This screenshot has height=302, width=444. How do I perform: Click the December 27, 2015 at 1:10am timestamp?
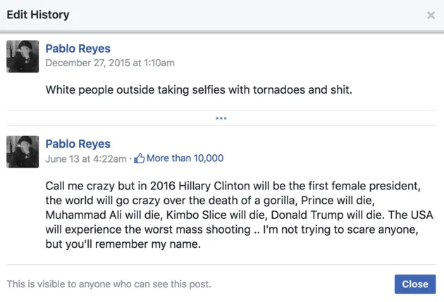[110, 63]
